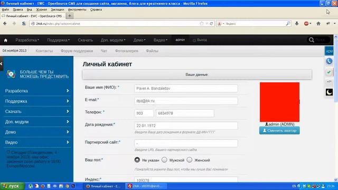
Task: Click the red avatar image
Action: pyautogui.click(x=279, y=102)
